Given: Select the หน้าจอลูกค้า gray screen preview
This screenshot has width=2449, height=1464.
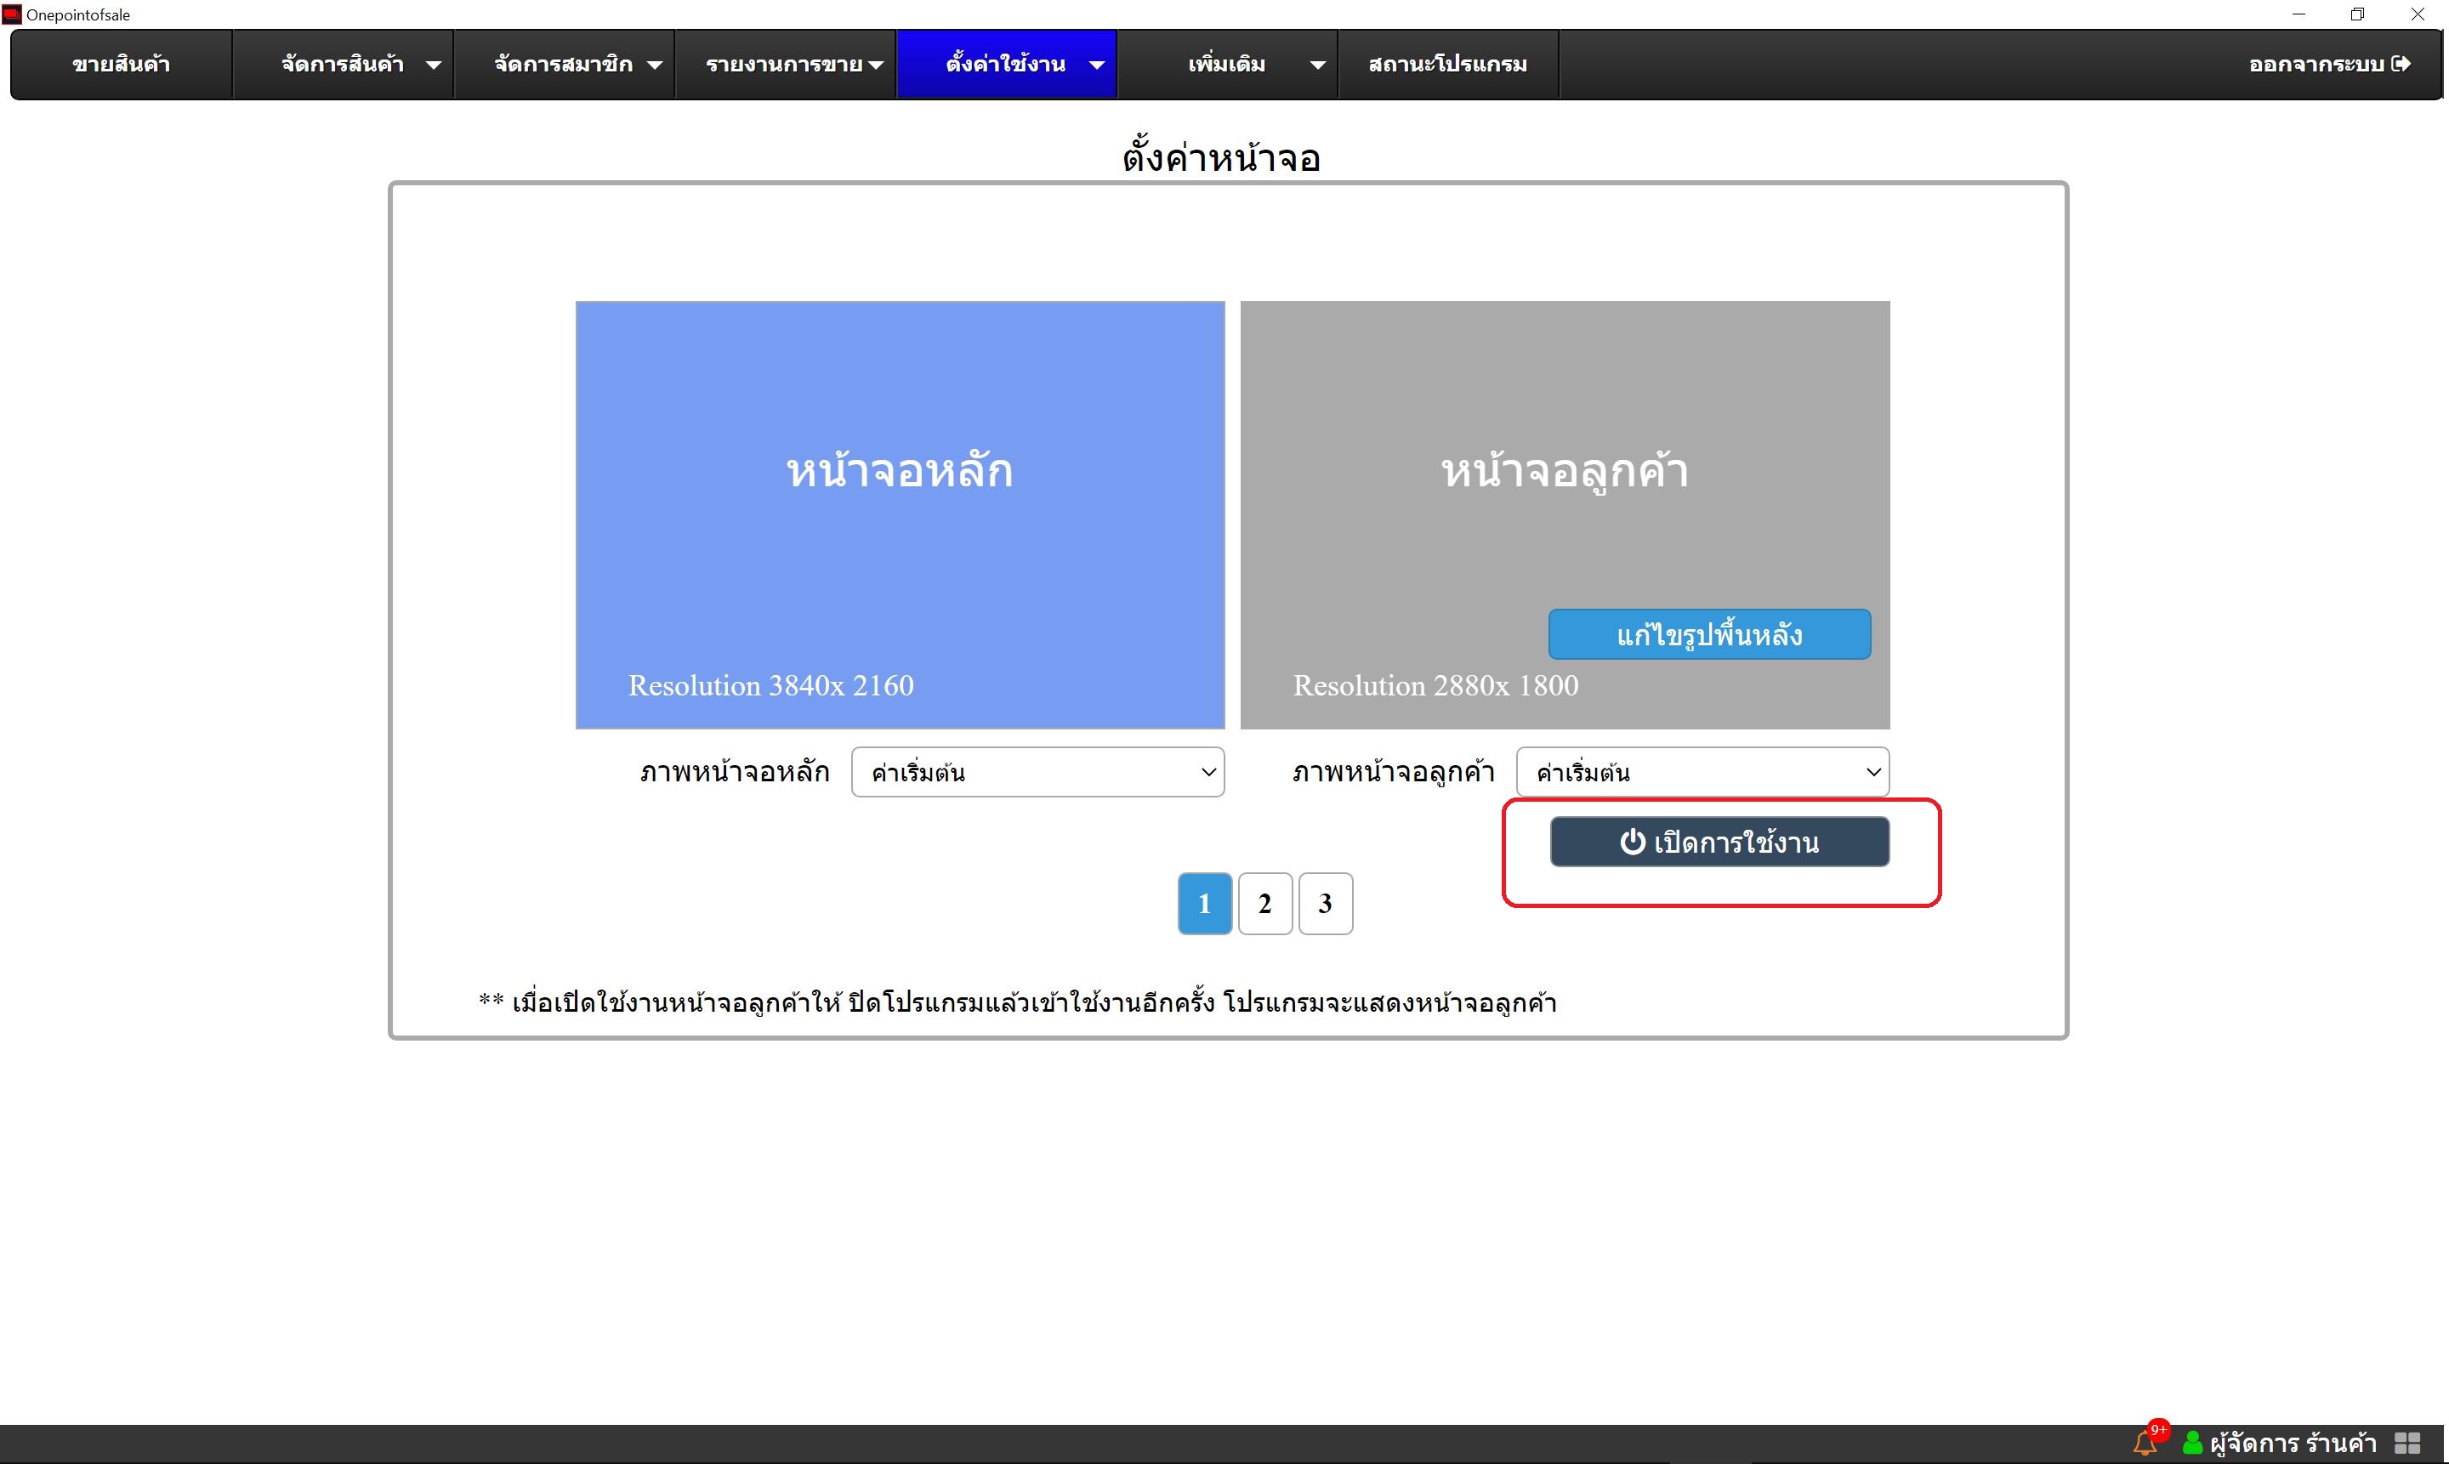Looking at the screenshot, I should (1565, 515).
